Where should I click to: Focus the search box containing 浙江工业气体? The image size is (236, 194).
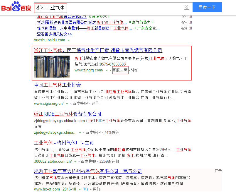109,8
